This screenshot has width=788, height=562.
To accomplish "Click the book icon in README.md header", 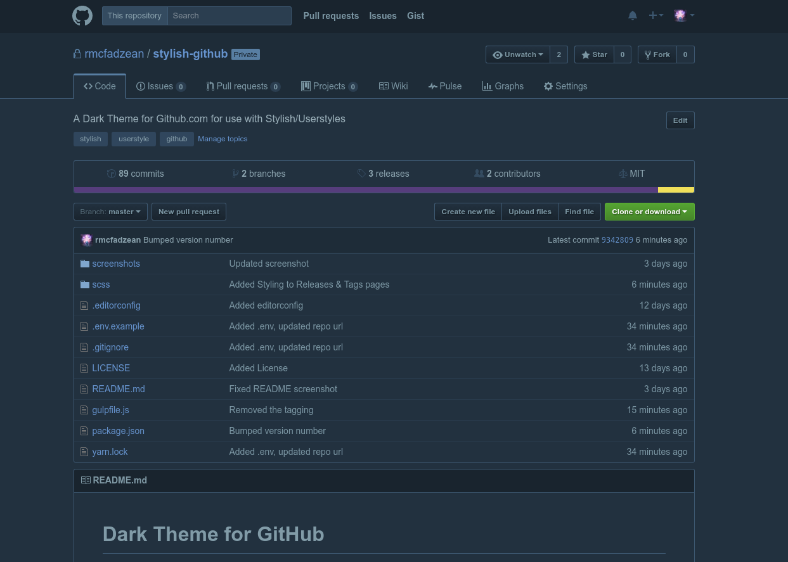I will tap(86, 480).
